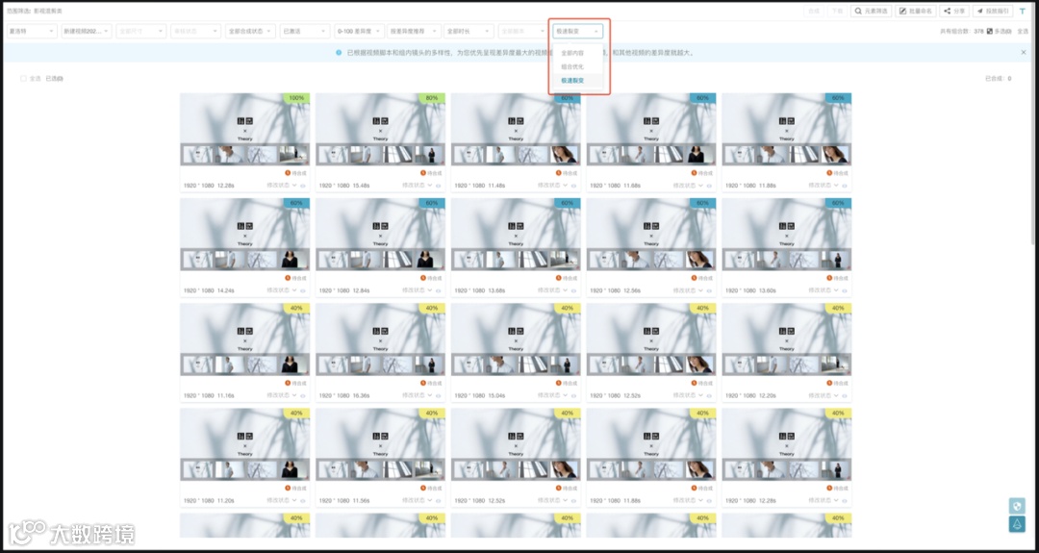
Task: Click the 分享 share button
Action: [x=955, y=12]
